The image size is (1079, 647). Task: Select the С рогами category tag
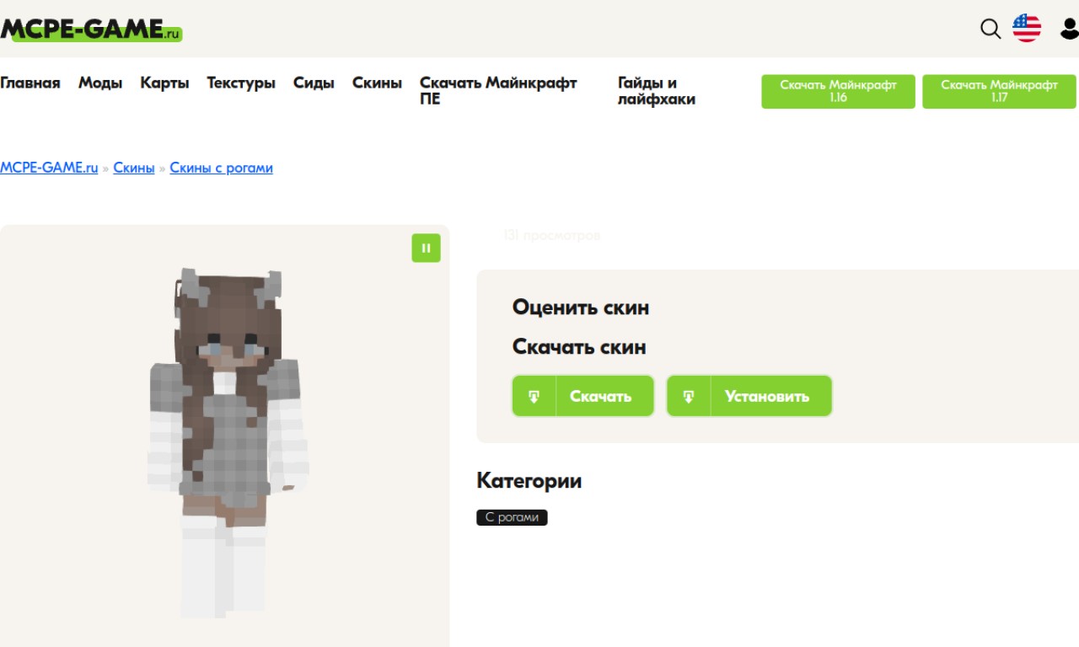(x=512, y=517)
